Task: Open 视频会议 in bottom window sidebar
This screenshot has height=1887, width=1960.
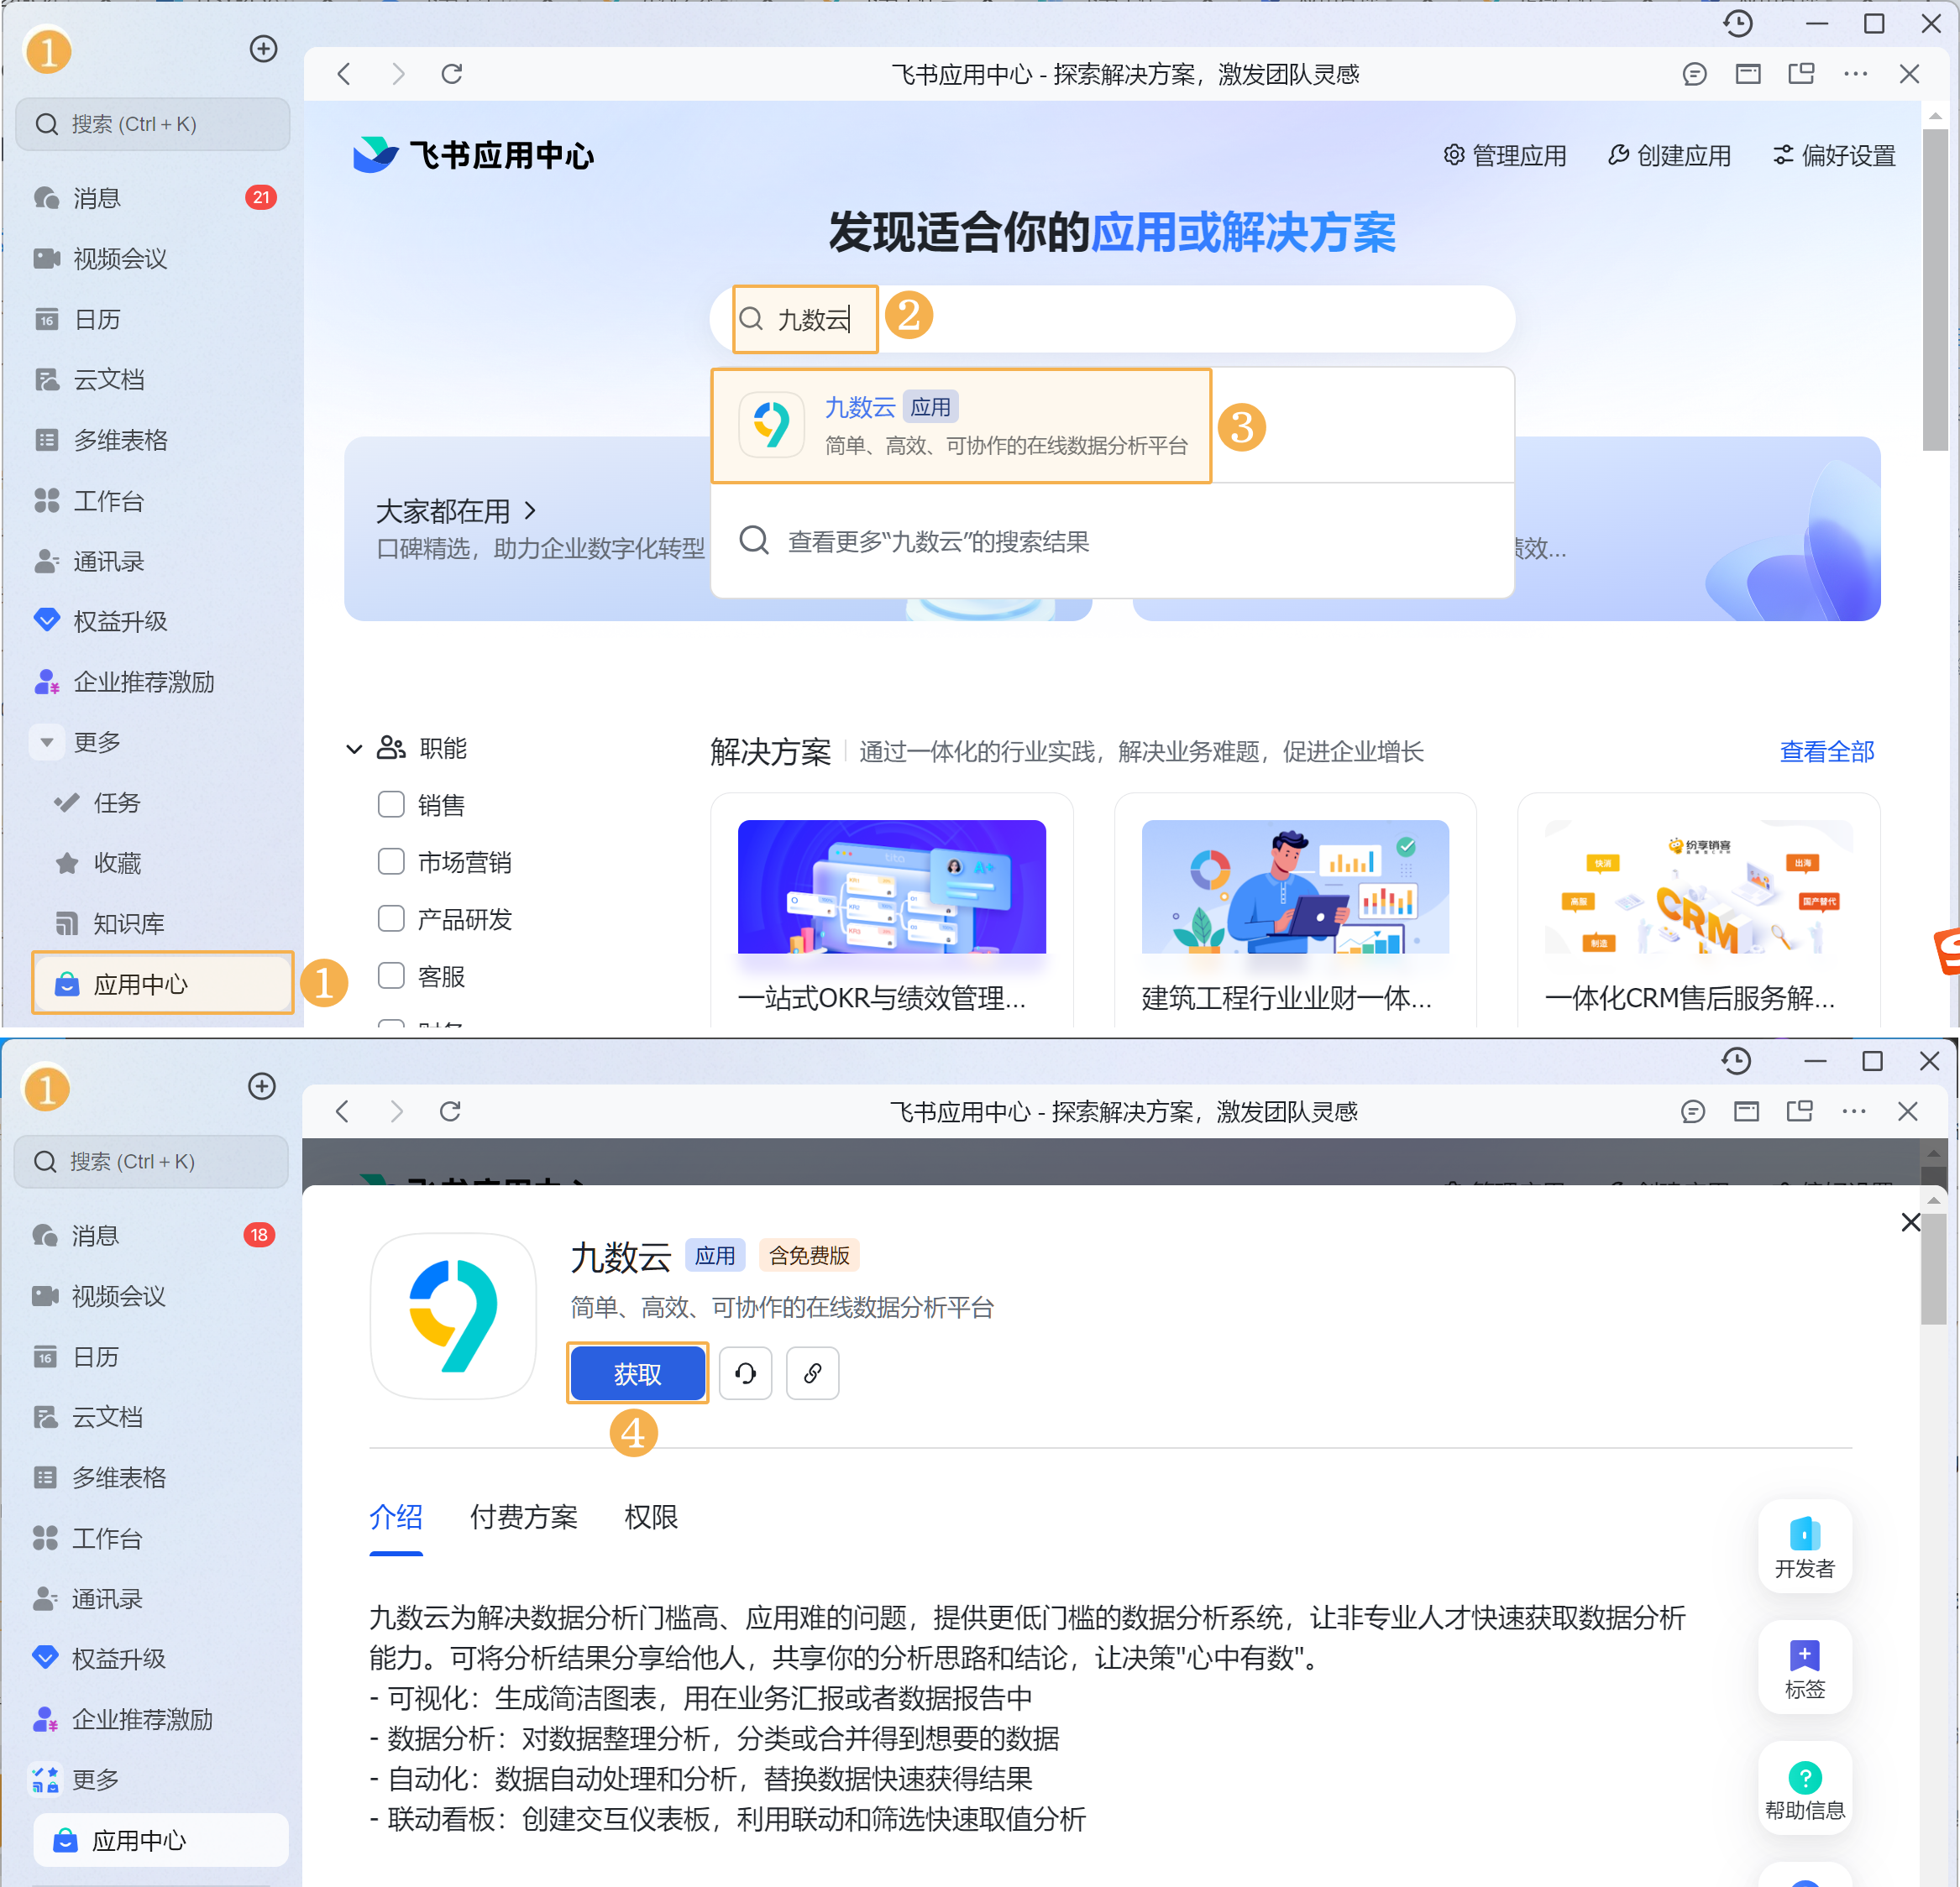Action: 152,1296
